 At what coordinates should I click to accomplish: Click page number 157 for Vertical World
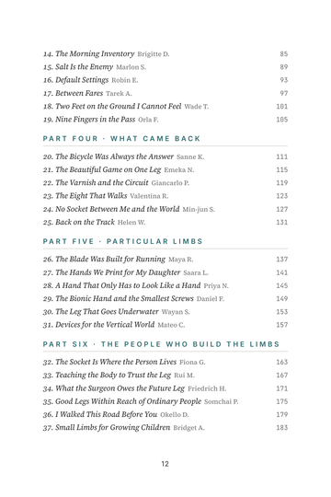[x=282, y=325]
